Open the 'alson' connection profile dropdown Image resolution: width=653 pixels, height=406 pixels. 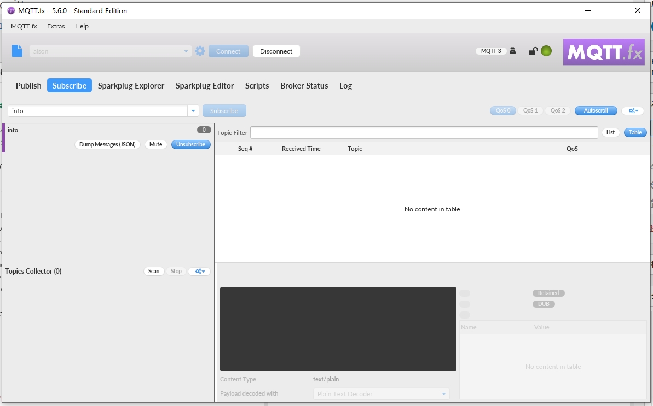click(x=186, y=51)
